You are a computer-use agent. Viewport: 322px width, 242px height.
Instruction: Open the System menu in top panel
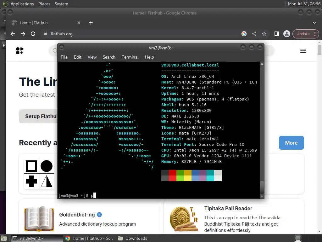tap(61, 4)
